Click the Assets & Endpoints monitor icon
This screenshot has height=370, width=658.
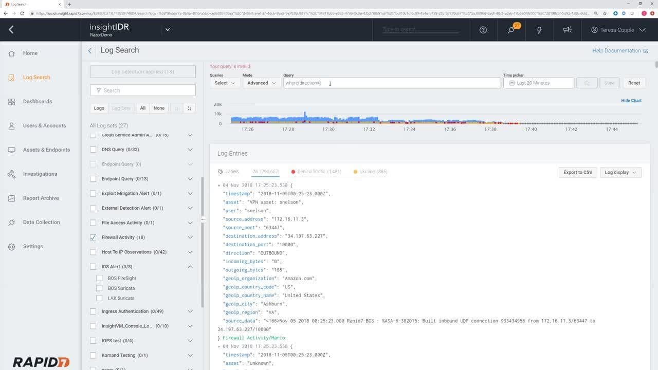pos(11,150)
